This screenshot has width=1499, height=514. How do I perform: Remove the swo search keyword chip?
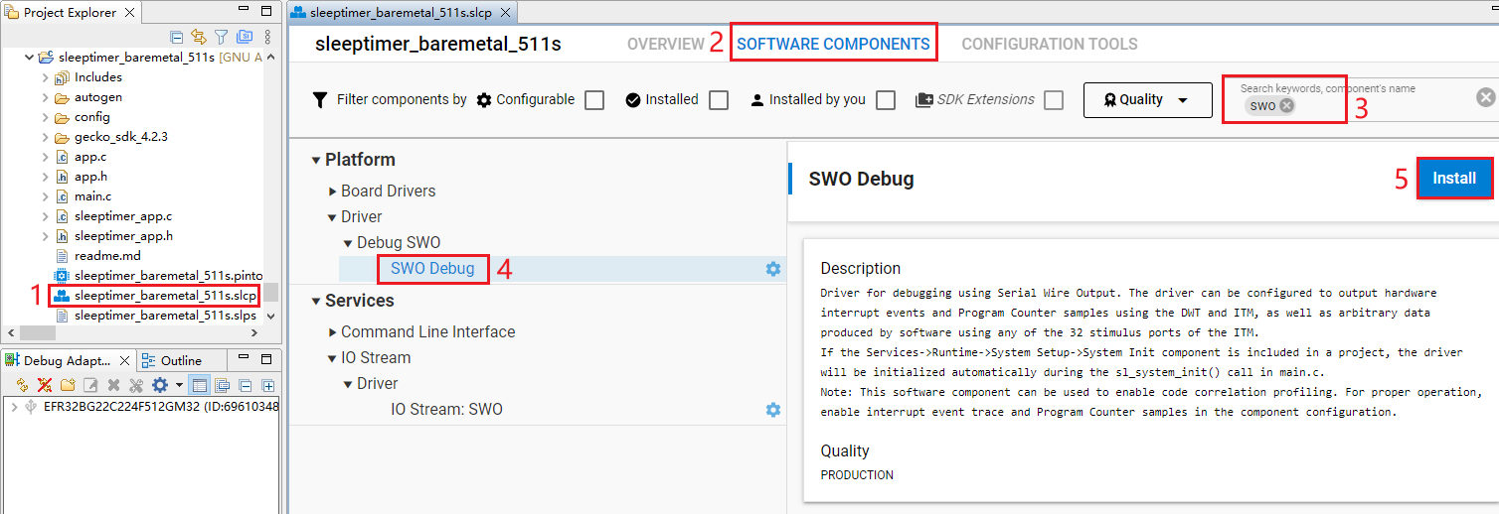[x=1287, y=106]
